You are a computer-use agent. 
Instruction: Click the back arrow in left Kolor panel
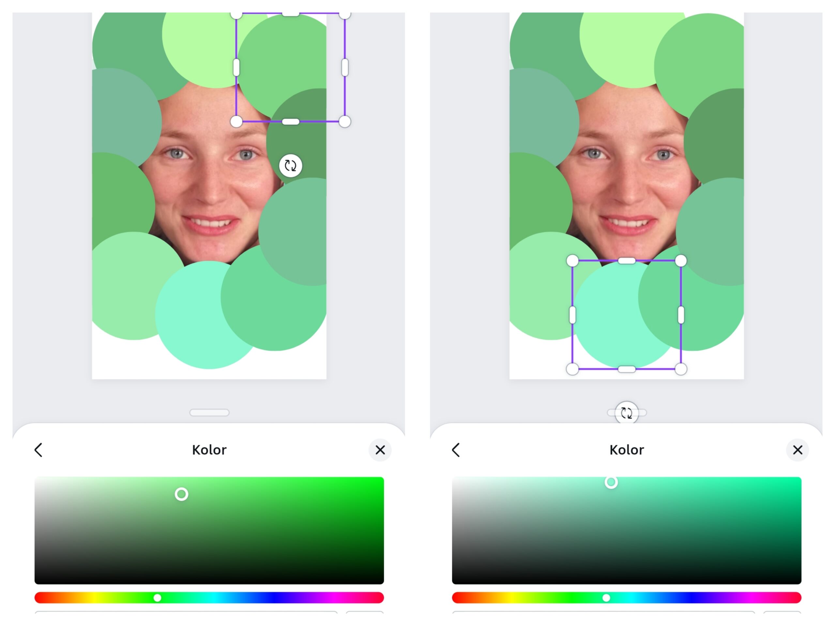click(x=38, y=450)
